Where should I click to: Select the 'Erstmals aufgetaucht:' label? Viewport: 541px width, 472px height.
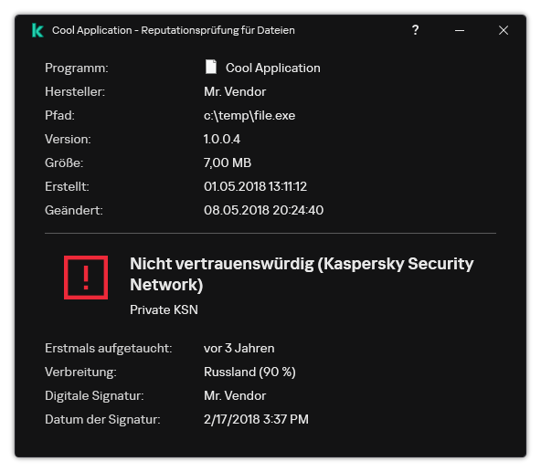[109, 348]
